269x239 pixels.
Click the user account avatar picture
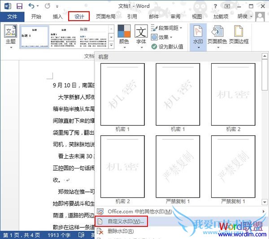(x=260, y=17)
